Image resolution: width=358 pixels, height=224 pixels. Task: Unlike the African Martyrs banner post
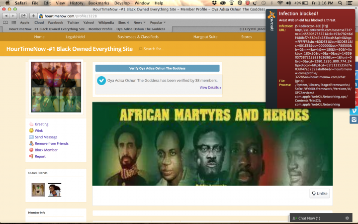[x=319, y=194]
